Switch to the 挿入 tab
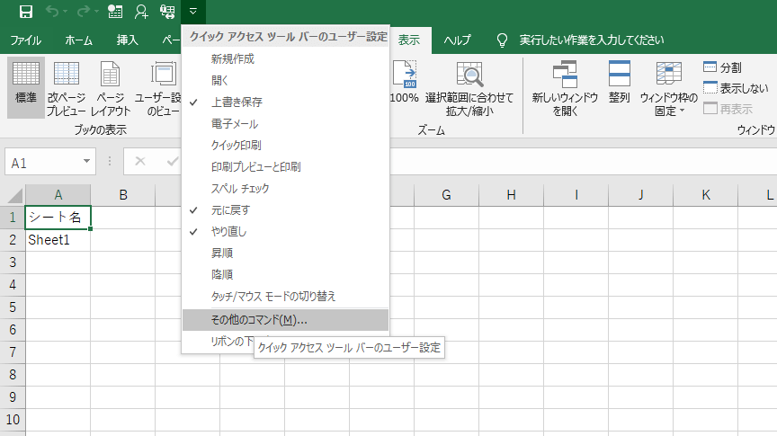This screenshot has height=436, width=777. coord(128,40)
